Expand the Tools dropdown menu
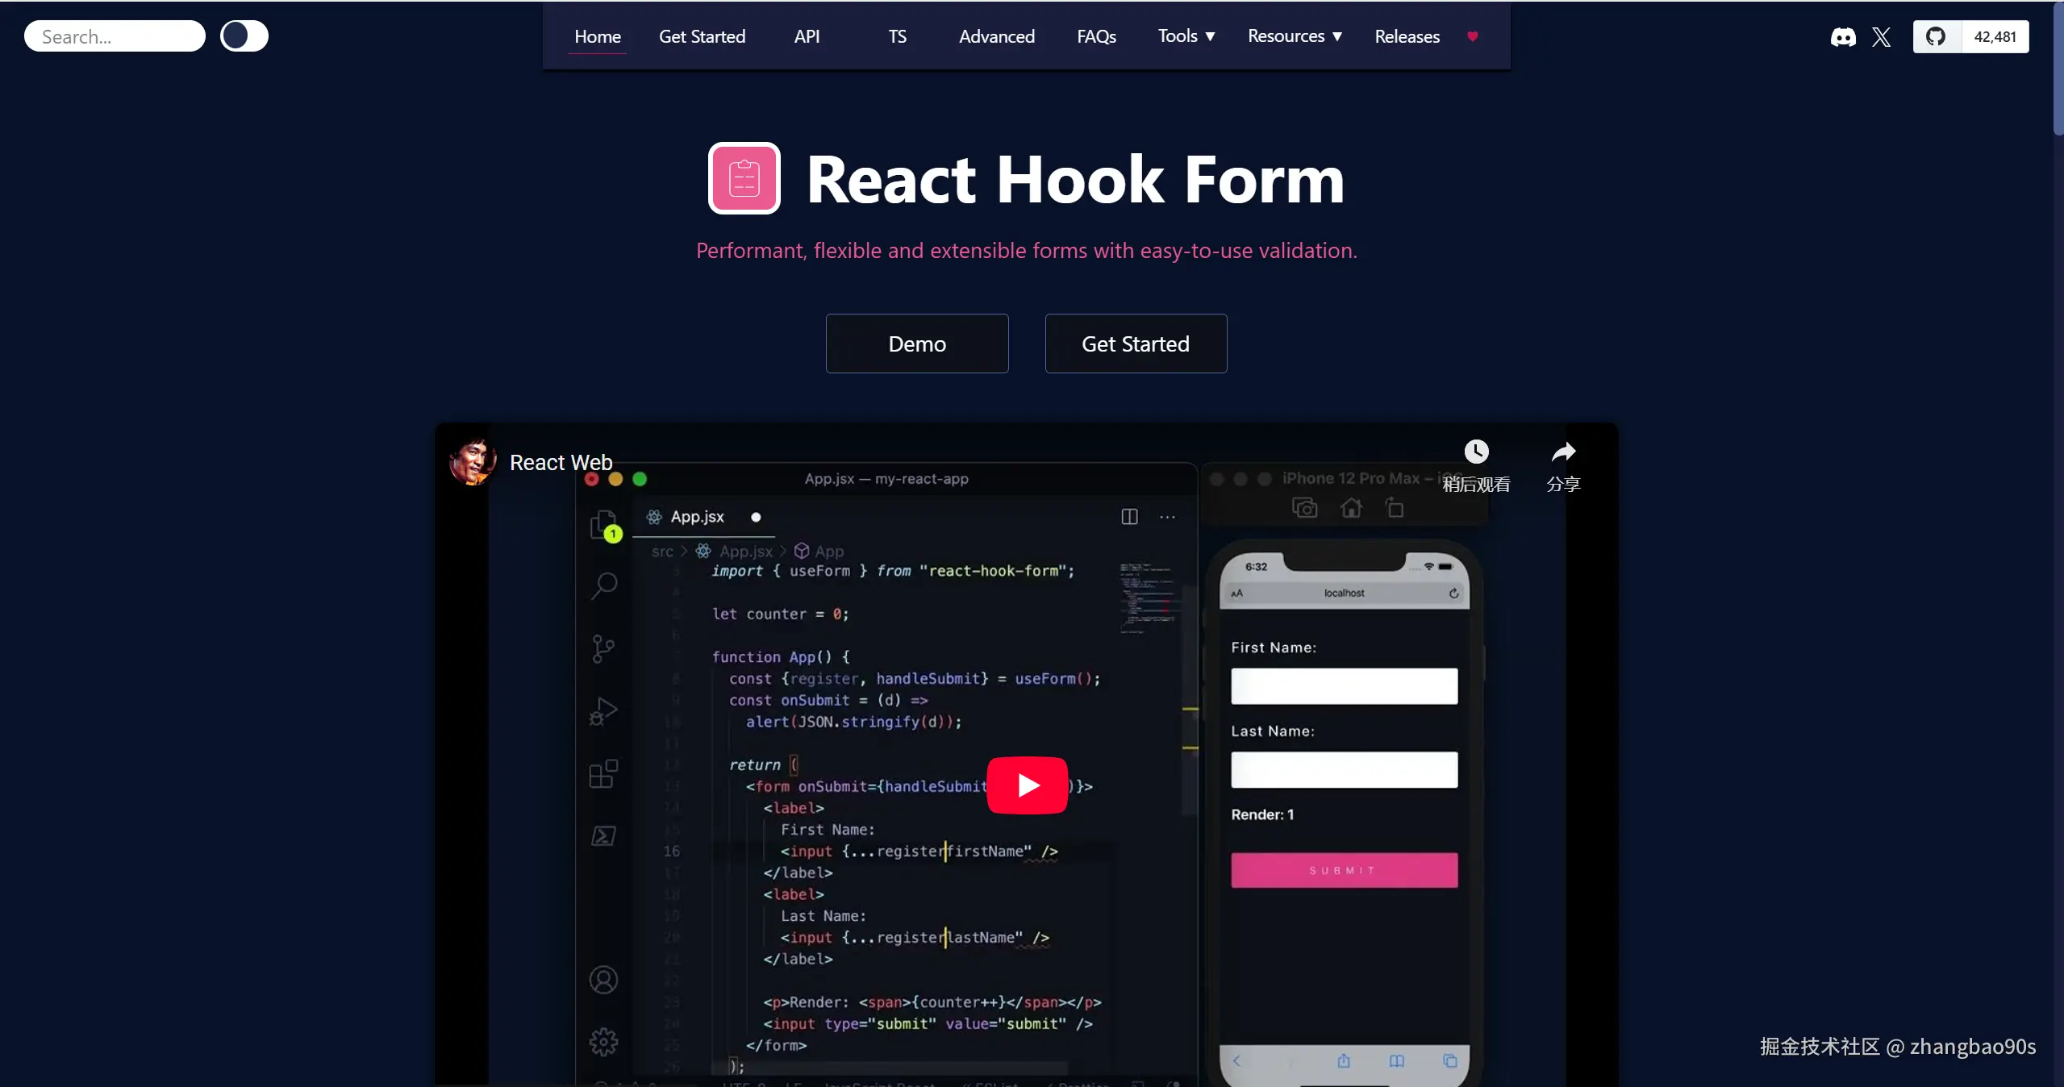The height and width of the screenshot is (1087, 2064). pos(1186,36)
